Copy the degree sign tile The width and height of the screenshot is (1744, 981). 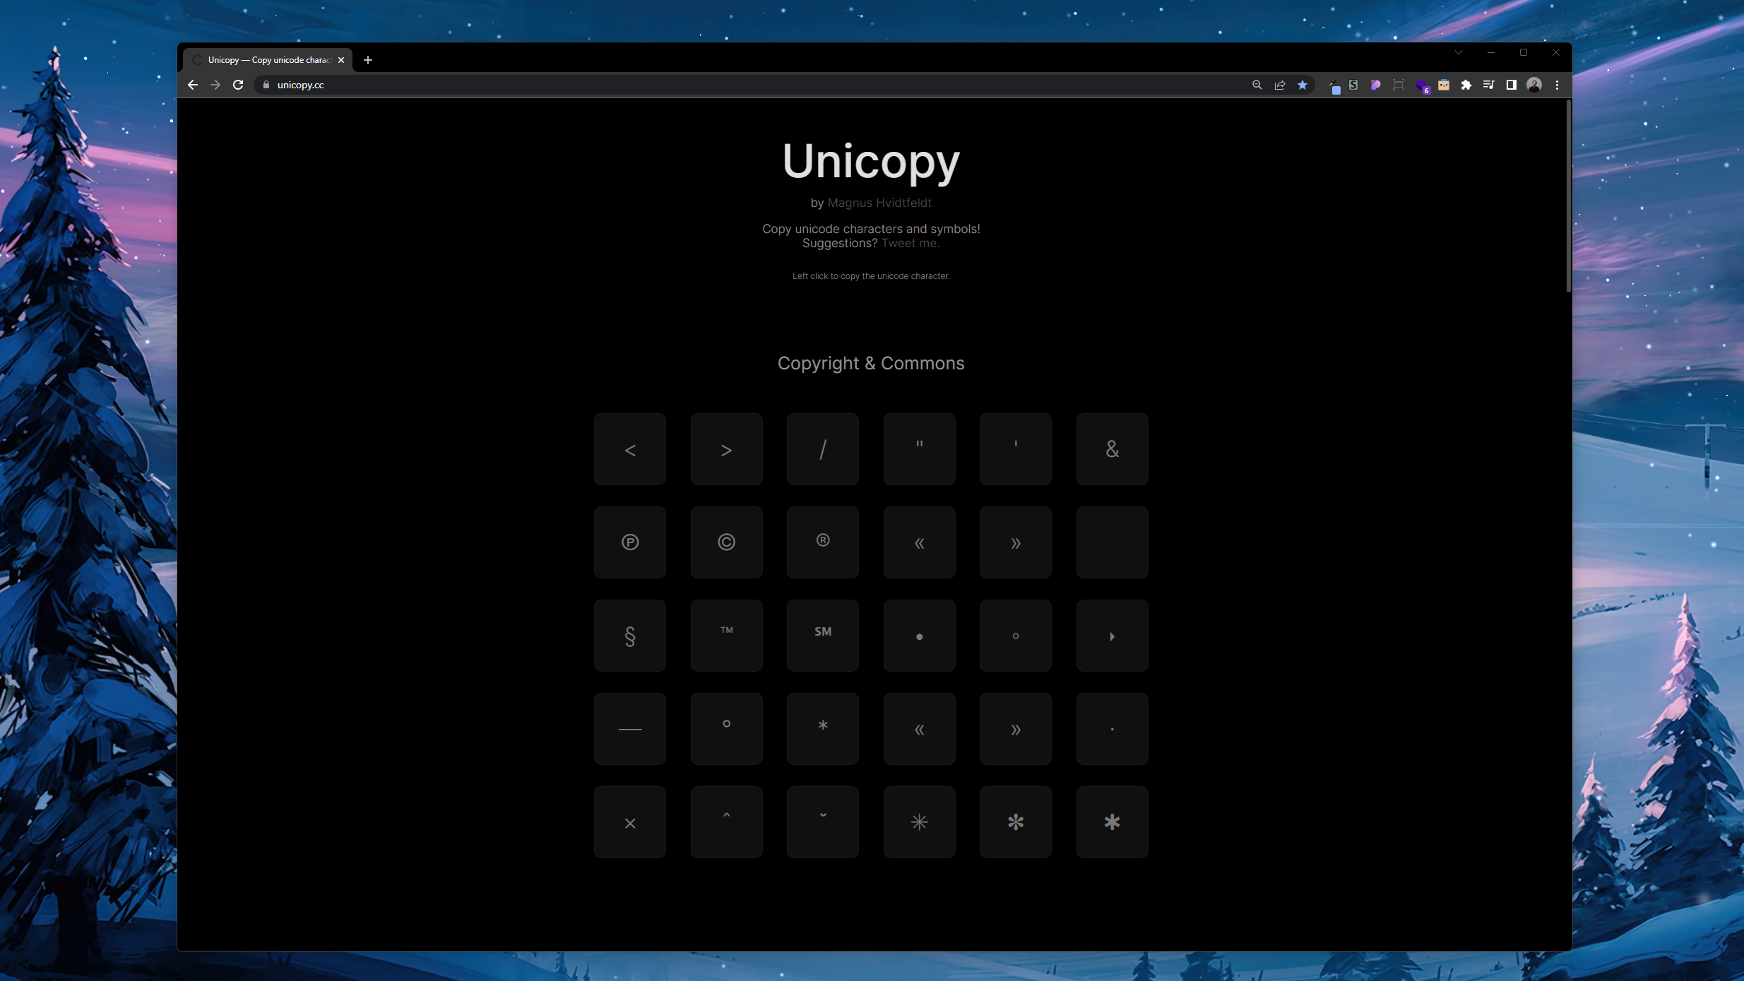pos(726,729)
